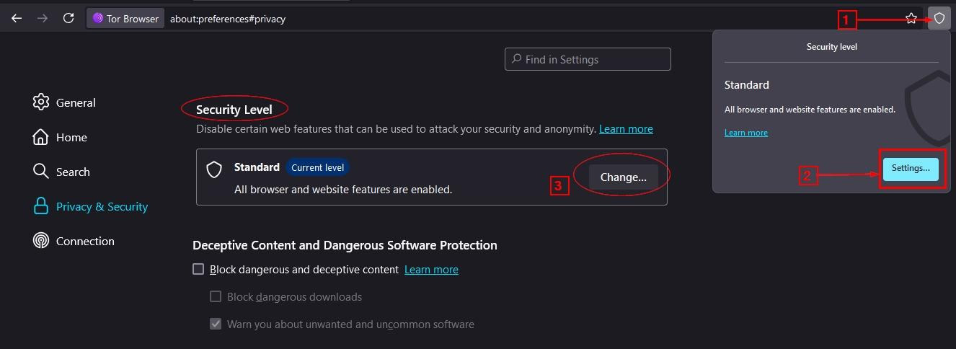Viewport: 956px width, 349px height.
Task: Open Learn more link after security description
Action: [x=626, y=129]
